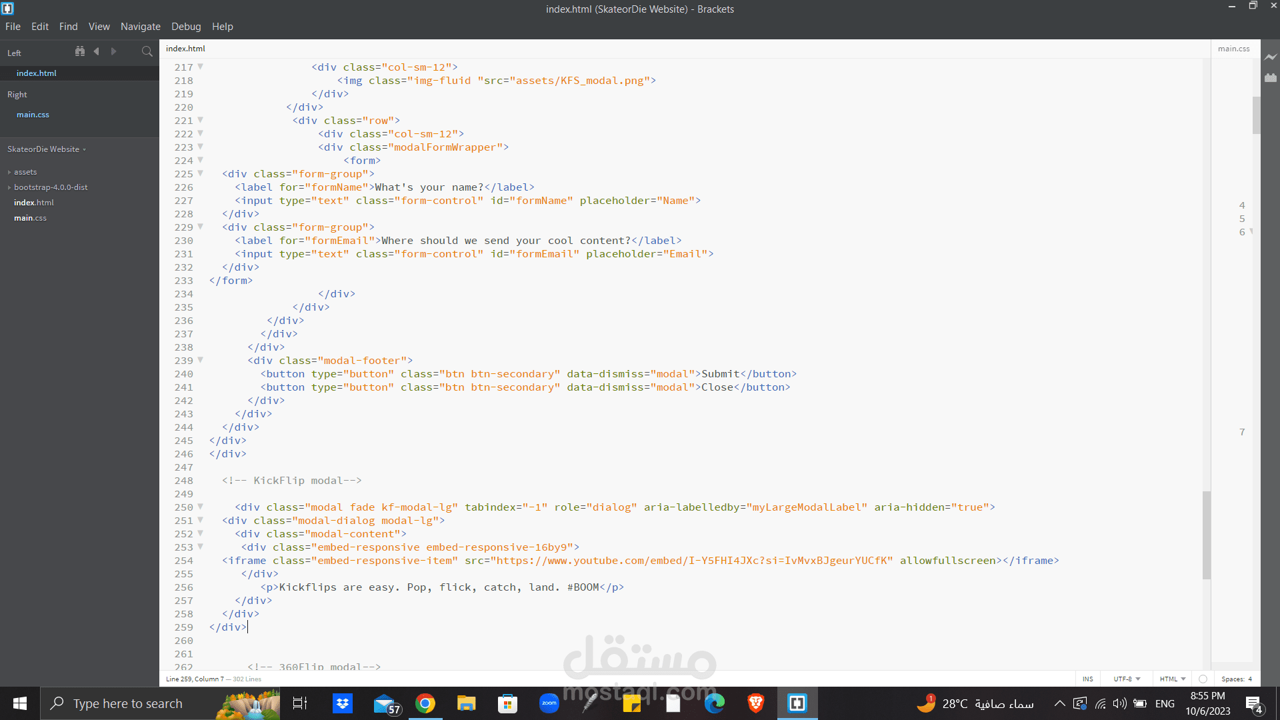
Task: Click the linting status circle indicator
Action: point(1203,679)
